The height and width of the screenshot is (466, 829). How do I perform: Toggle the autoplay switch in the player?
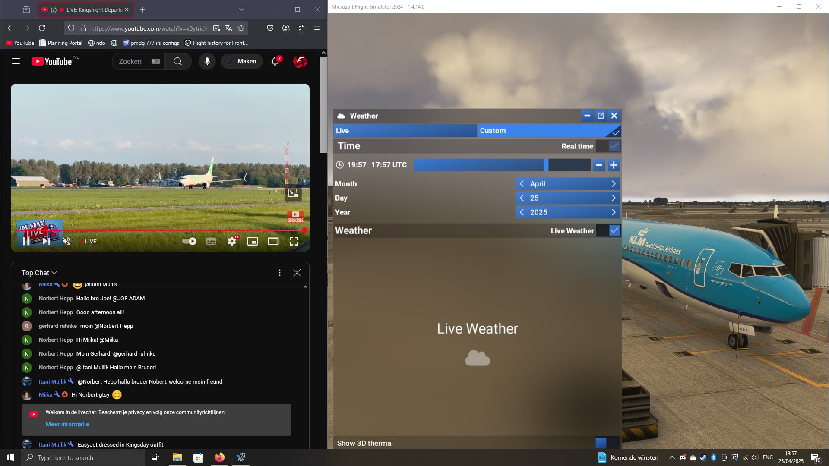[189, 241]
